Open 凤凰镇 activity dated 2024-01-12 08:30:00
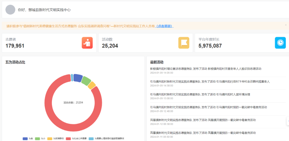 click(203, 120)
